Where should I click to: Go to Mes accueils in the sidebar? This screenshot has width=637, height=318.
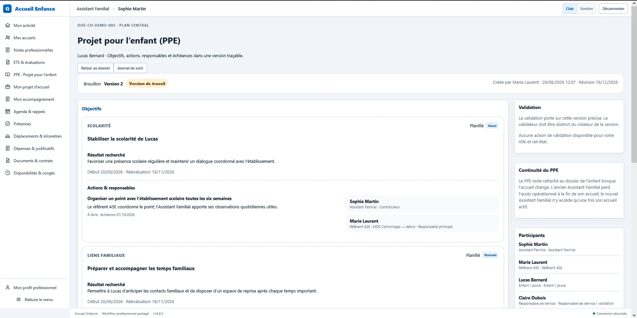[35, 38]
